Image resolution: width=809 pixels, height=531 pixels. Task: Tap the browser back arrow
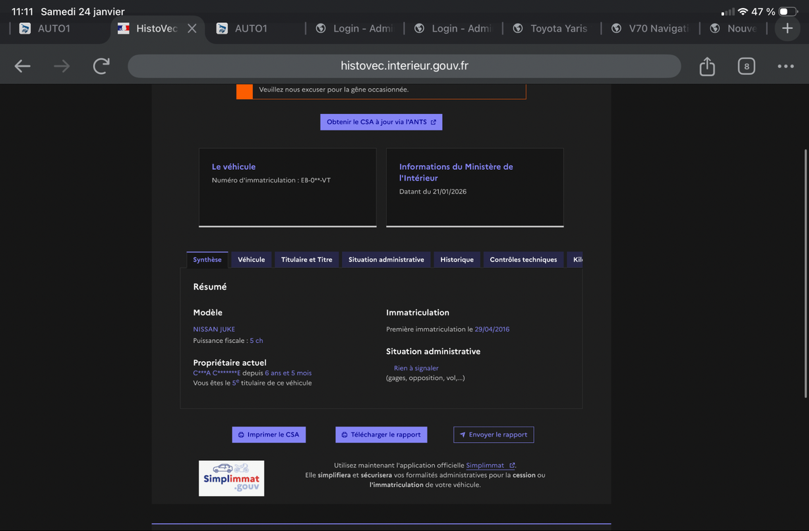pyautogui.click(x=22, y=66)
